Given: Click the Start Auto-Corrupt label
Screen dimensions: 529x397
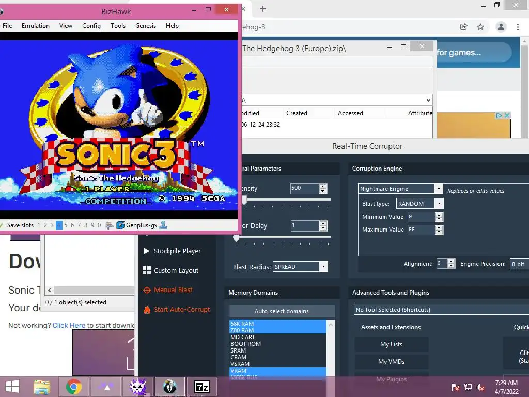Looking at the screenshot, I should click(x=182, y=310).
